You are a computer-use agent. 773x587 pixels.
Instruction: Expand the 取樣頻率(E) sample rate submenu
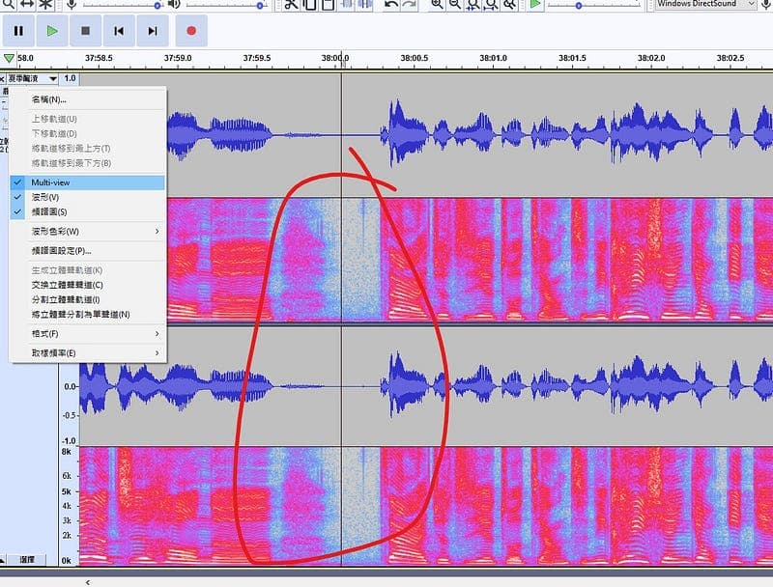[x=88, y=353]
